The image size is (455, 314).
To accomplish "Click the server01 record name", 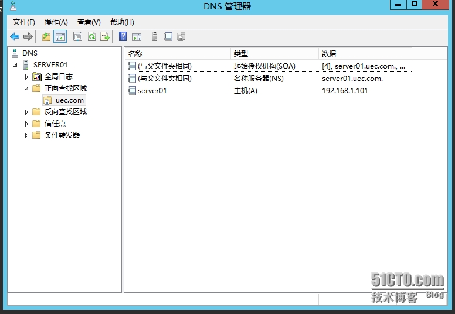I will (152, 91).
